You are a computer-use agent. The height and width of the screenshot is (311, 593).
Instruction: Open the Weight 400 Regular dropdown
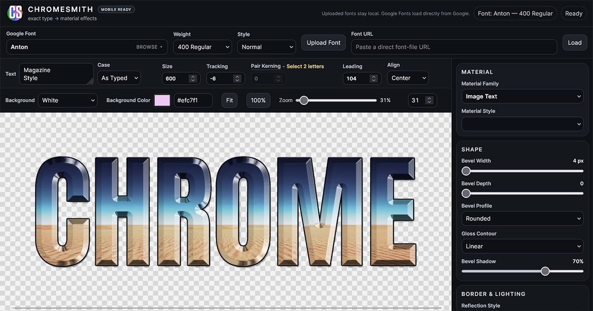click(203, 47)
